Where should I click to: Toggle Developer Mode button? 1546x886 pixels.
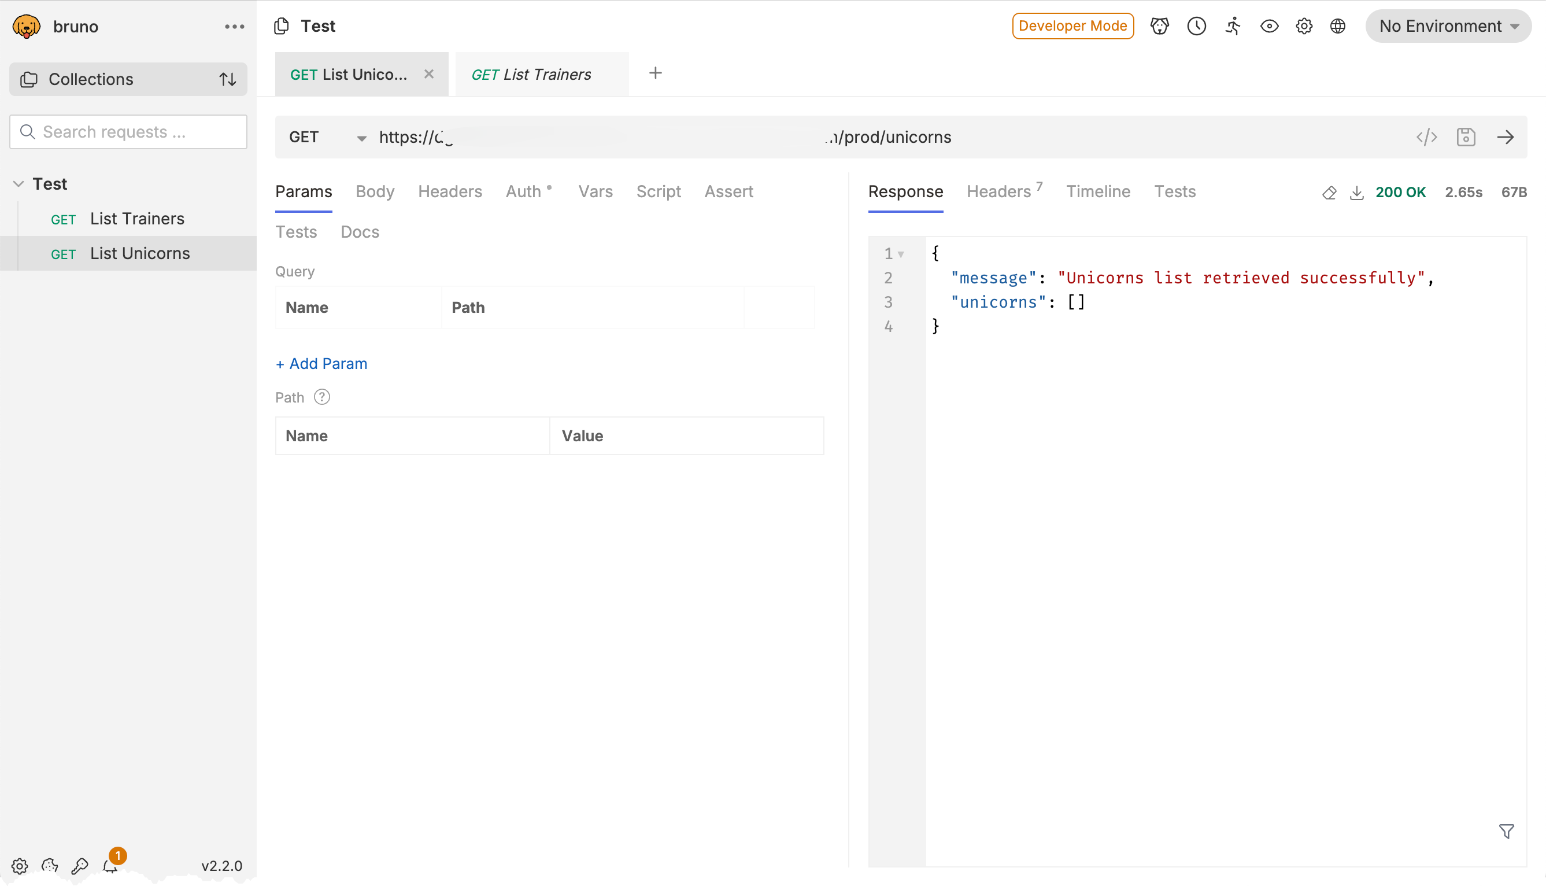click(1072, 26)
